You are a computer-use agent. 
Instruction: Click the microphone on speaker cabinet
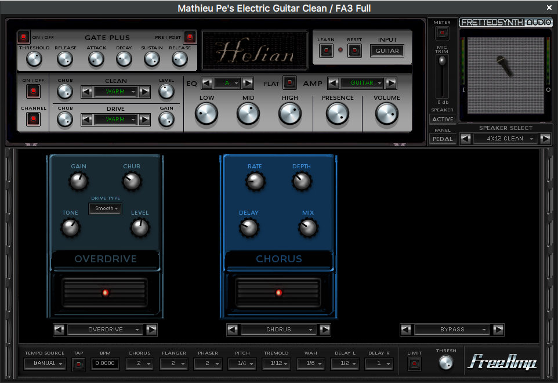coord(505,66)
